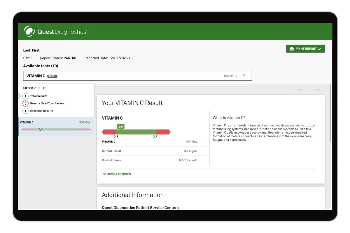The width and height of the screenshot is (350, 233).
Task: Go to the Next test
Action: (x=318, y=90)
